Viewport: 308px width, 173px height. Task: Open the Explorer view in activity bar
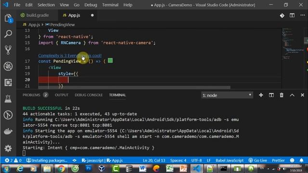(x=8, y=18)
